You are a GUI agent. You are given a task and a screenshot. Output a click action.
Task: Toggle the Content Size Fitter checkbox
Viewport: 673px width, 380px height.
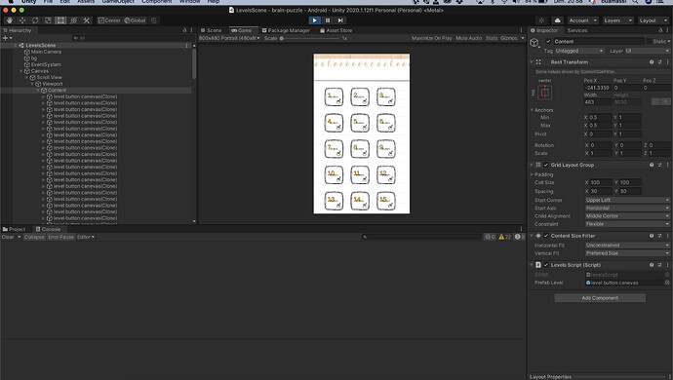coord(546,236)
